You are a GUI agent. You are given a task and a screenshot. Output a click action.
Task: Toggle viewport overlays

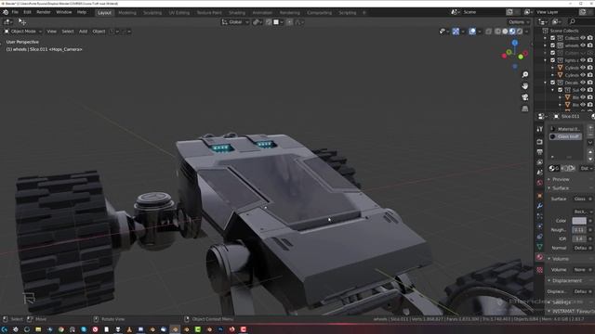click(472, 32)
